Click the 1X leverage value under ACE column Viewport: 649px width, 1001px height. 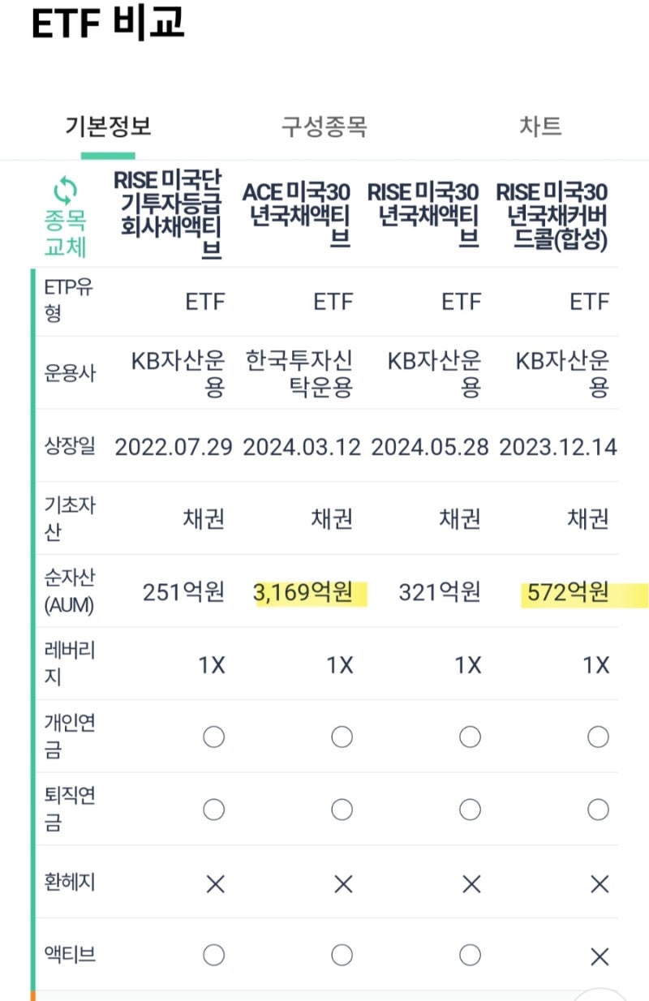point(341,664)
